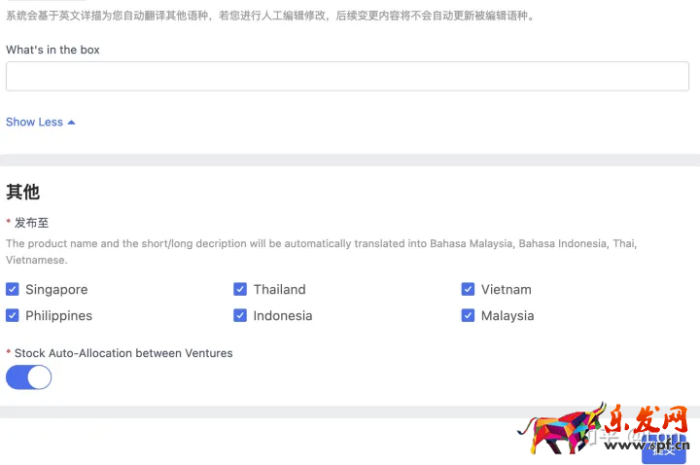Click the Vietnam label text
Image resolution: width=700 pixels, height=465 pixels.
506,289
